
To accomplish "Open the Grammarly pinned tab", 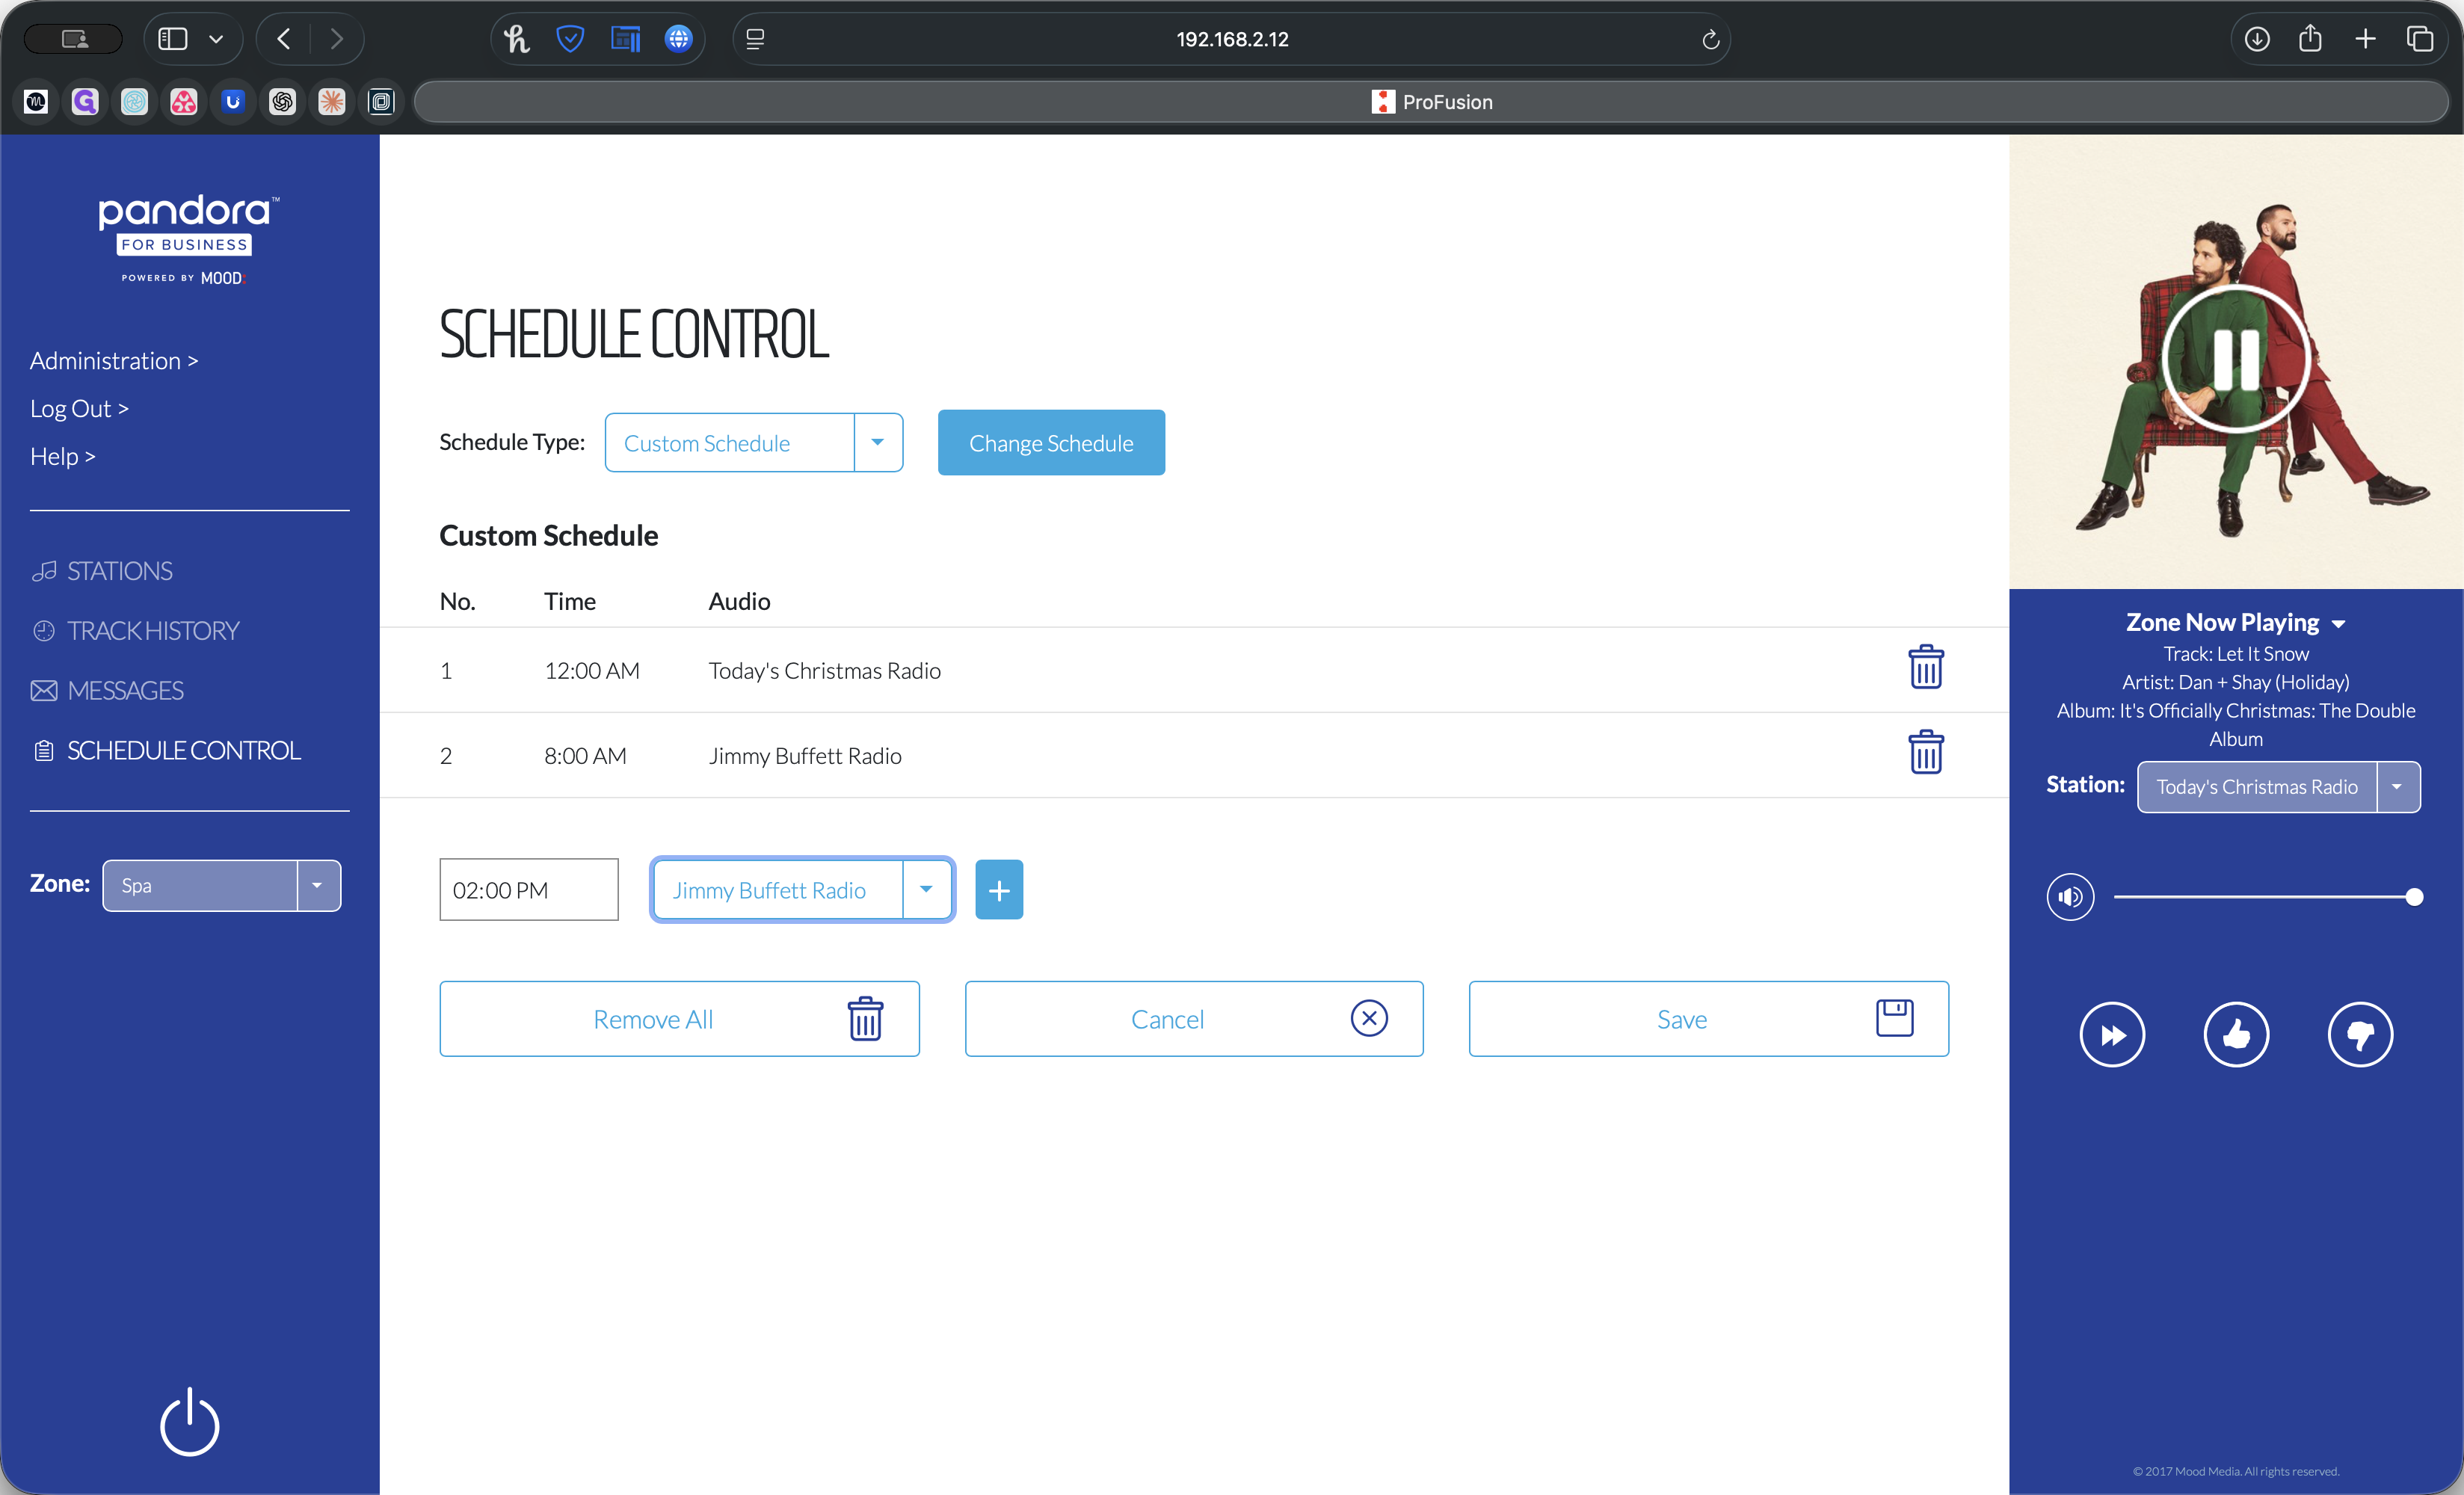I will click(x=85, y=101).
